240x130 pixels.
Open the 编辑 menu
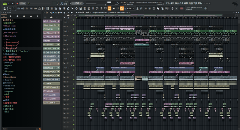tap(172, 3)
